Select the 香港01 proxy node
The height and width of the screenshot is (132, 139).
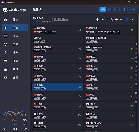point(58,58)
